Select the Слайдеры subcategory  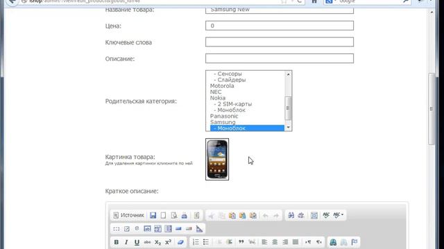[230, 80]
